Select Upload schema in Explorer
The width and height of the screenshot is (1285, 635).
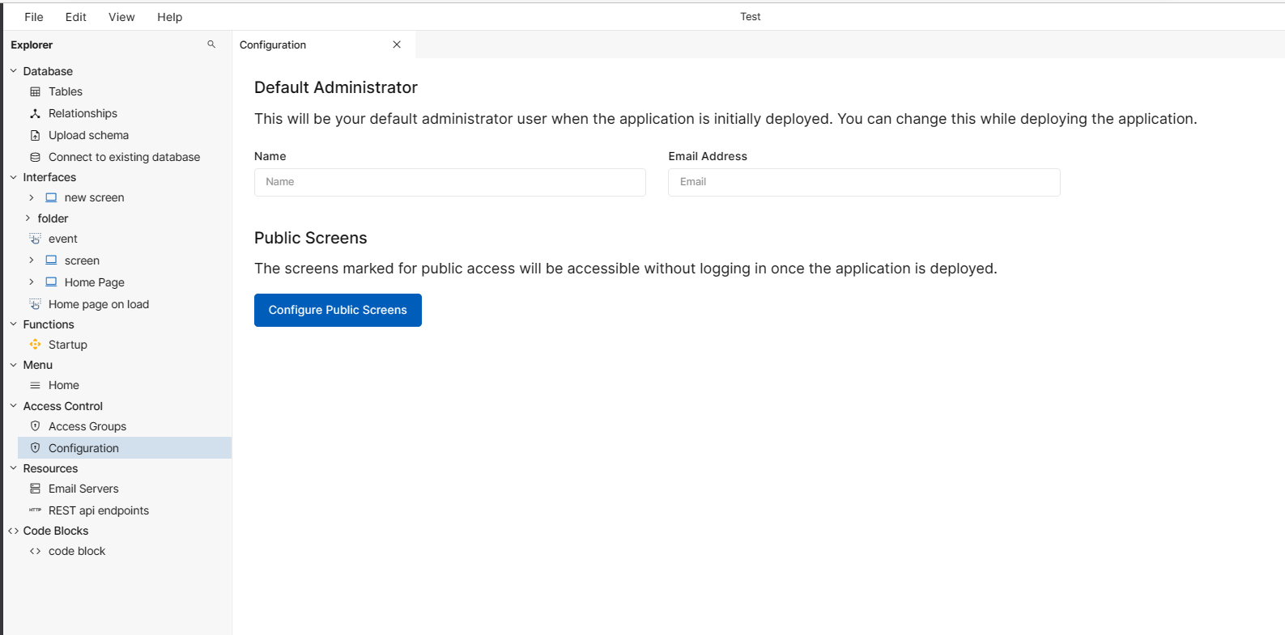[x=88, y=135]
